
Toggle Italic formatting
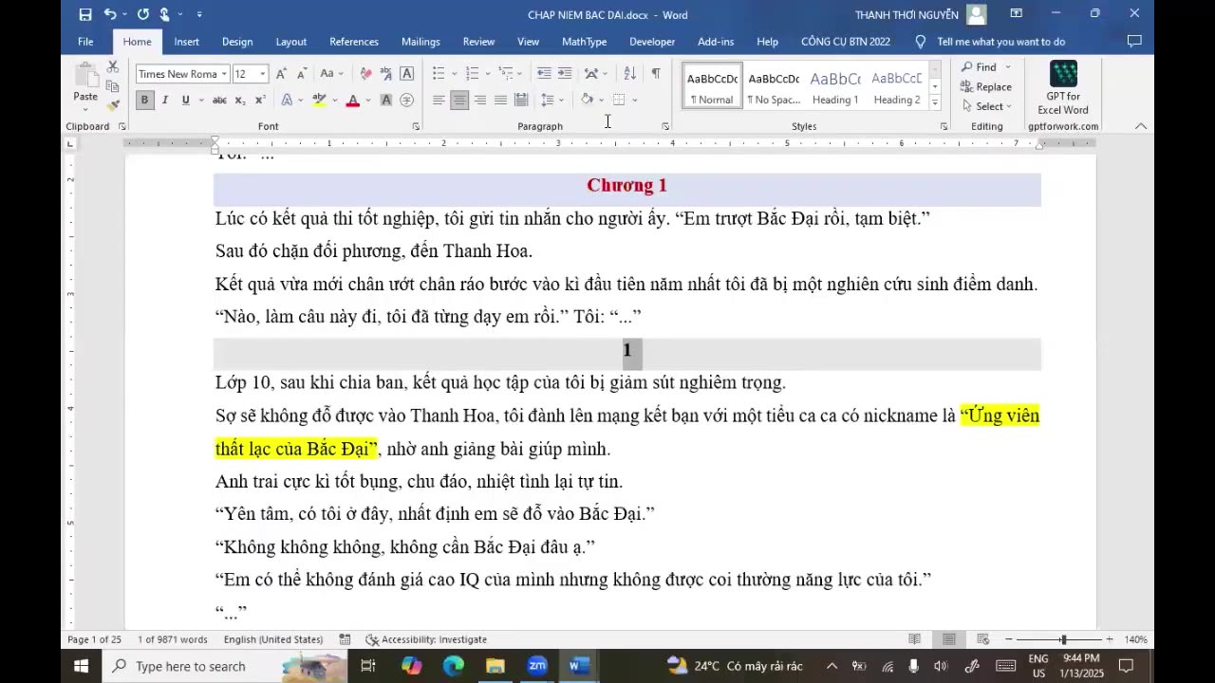point(165,101)
